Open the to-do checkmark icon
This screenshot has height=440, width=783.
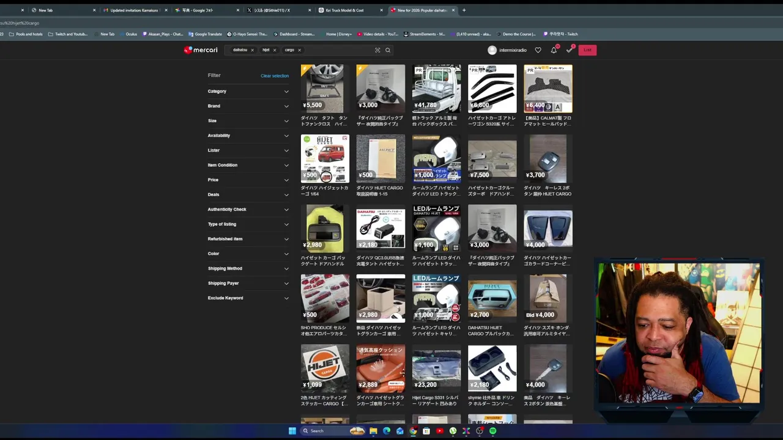coord(570,50)
